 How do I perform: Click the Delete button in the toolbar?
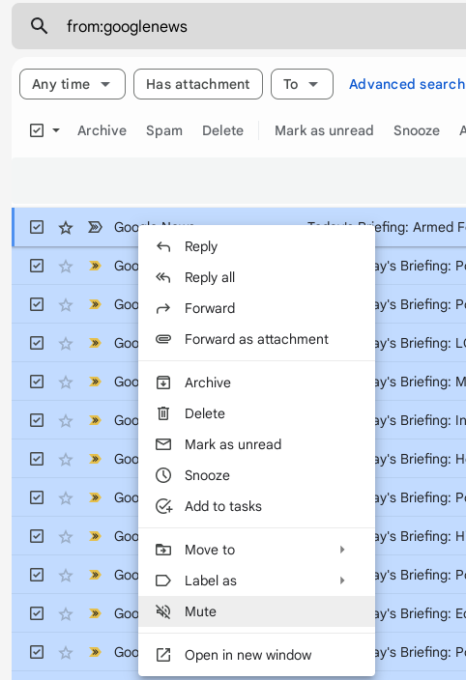point(222,130)
